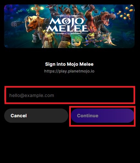Click the axe raised by the hippo
This screenshot has width=140, height=163.
[85, 8]
